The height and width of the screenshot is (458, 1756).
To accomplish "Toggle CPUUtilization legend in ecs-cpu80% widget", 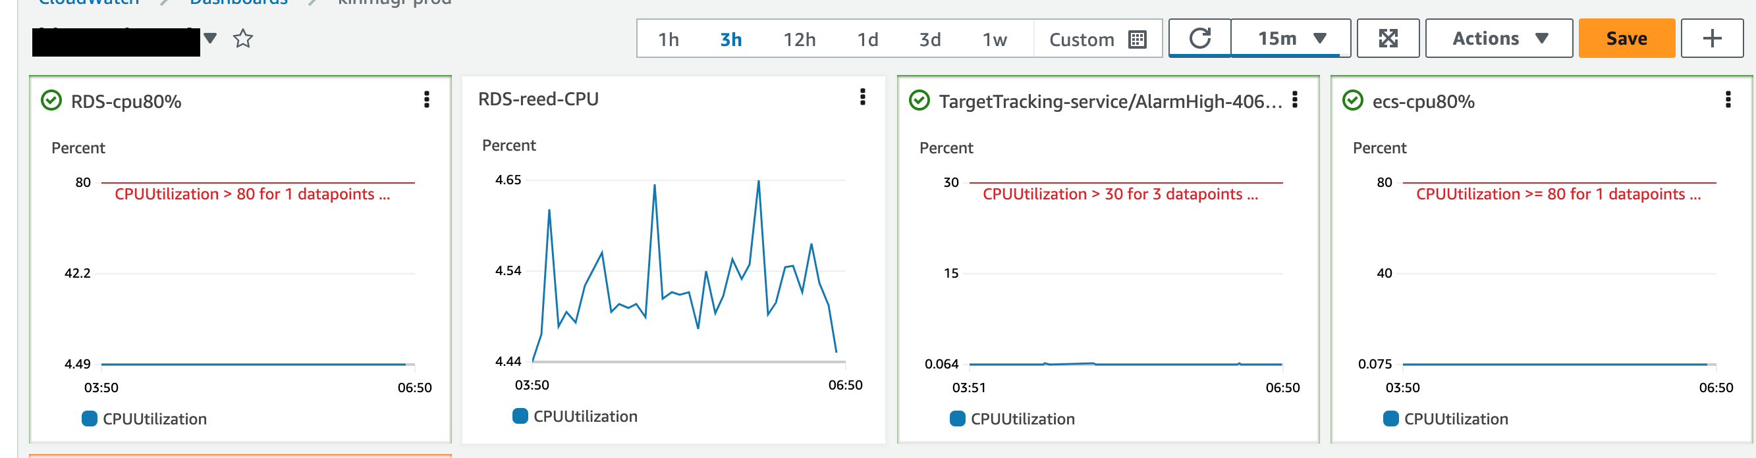I will pyautogui.click(x=1445, y=419).
